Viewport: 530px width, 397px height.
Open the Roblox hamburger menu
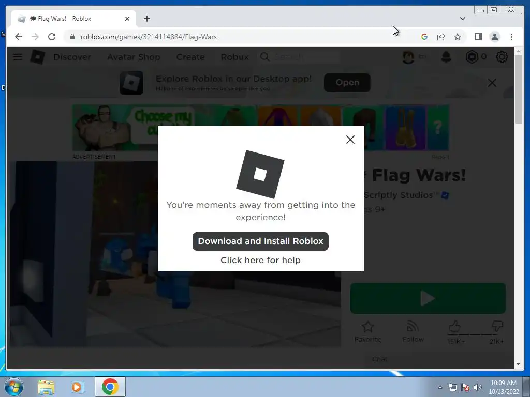pyautogui.click(x=18, y=57)
